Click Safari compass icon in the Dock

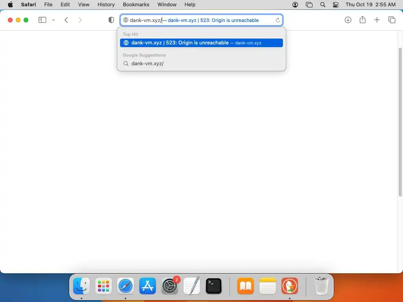tap(126, 286)
